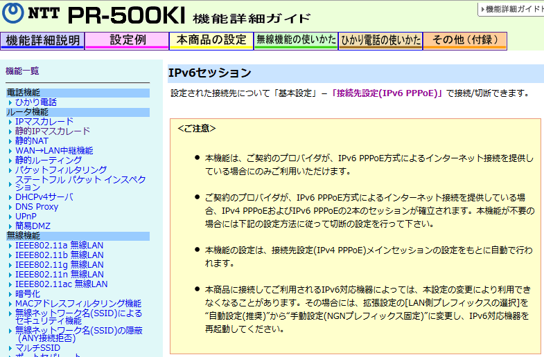Open the MACアドレスフィルタリング機能 link

click(x=78, y=304)
